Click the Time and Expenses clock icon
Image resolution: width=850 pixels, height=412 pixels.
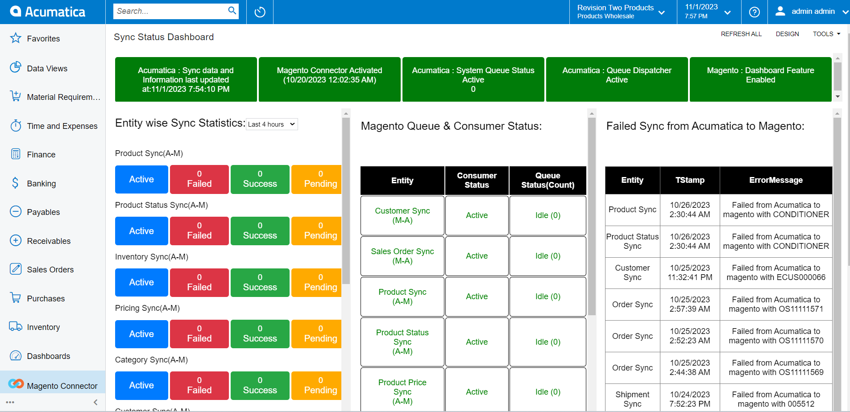coord(16,126)
